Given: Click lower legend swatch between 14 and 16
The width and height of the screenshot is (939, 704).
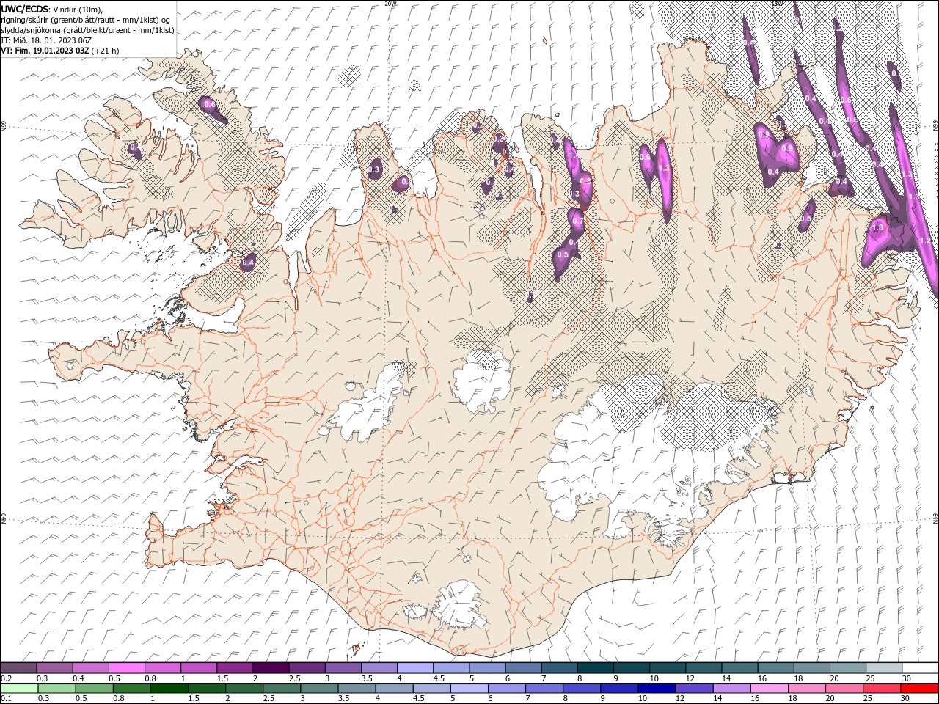Looking at the screenshot, I should (x=731, y=689).
